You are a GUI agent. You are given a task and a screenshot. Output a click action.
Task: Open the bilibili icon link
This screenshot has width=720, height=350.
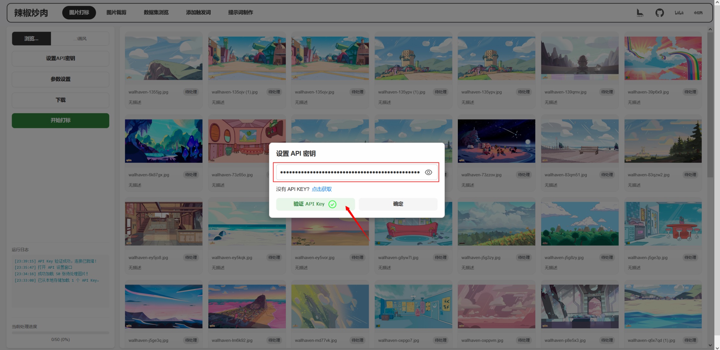click(679, 13)
